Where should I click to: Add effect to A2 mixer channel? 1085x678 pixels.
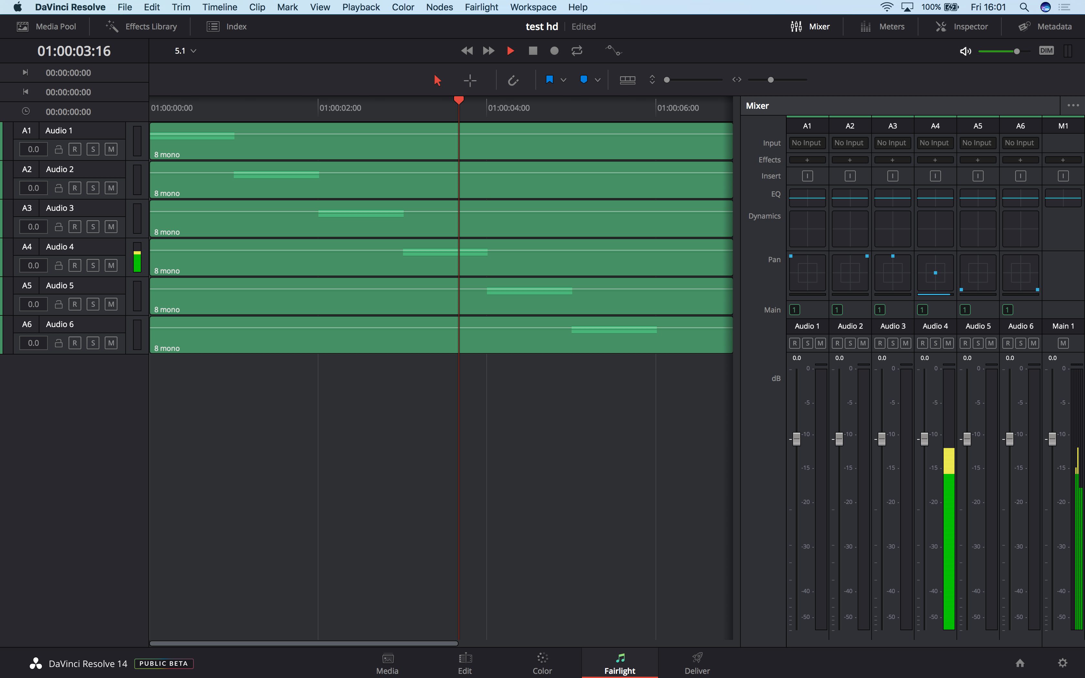(850, 160)
